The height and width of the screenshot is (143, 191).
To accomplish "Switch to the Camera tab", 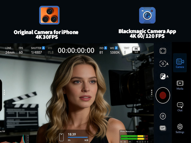I will pyautogui.click(x=180, y=63).
